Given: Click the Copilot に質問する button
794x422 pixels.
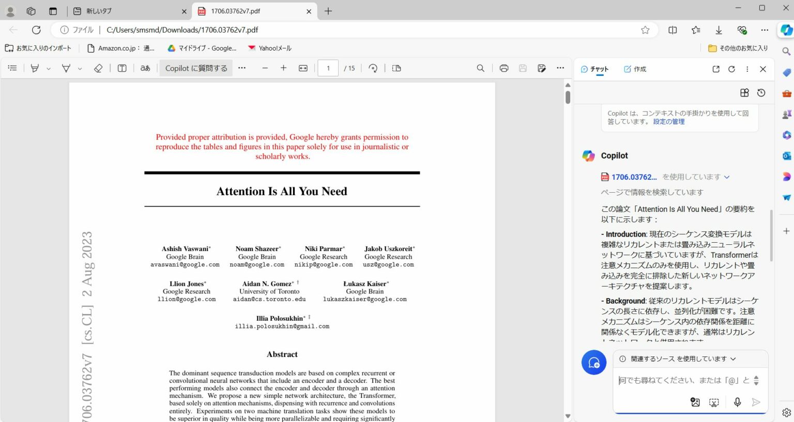Looking at the screenshot, I should click(196, 68).
